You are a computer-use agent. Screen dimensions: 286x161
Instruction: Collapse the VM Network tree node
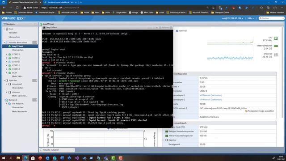point(7,104)
